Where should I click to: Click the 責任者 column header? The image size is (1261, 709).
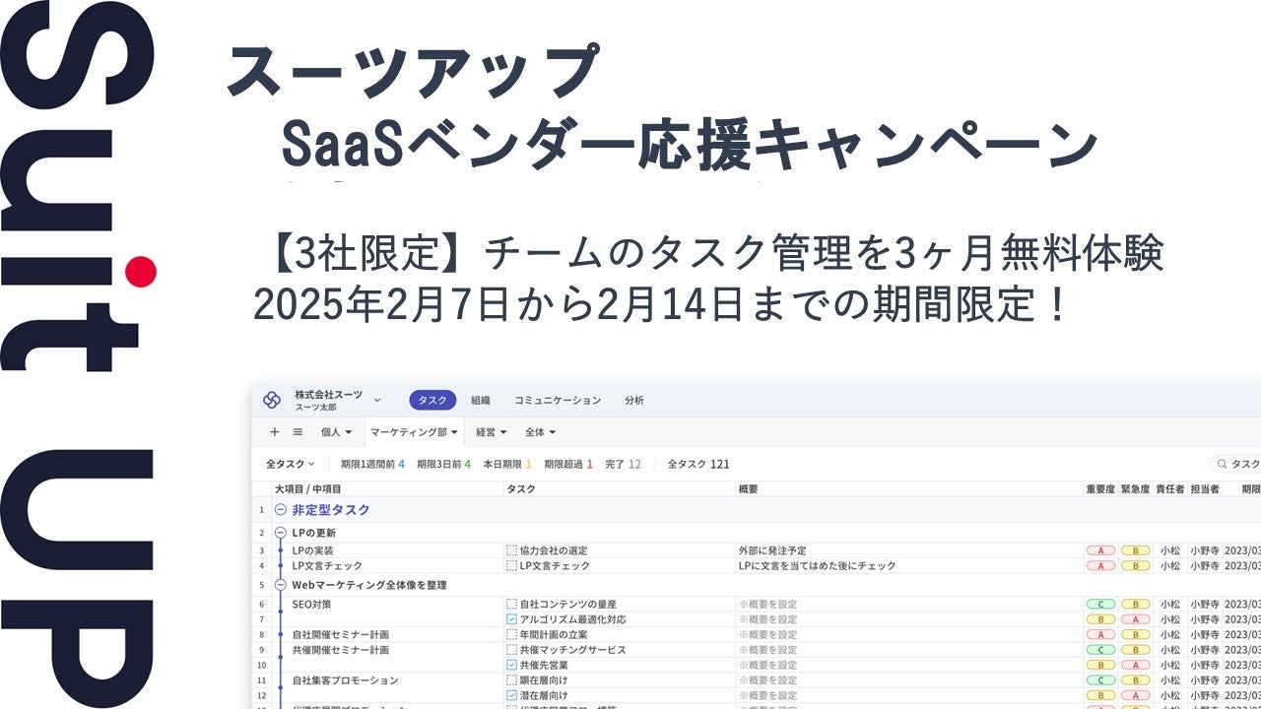pos(1169,488)
